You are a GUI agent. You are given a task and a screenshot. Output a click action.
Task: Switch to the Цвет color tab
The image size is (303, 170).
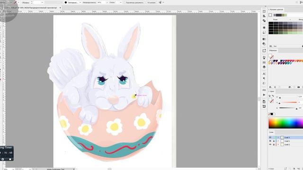272,91
